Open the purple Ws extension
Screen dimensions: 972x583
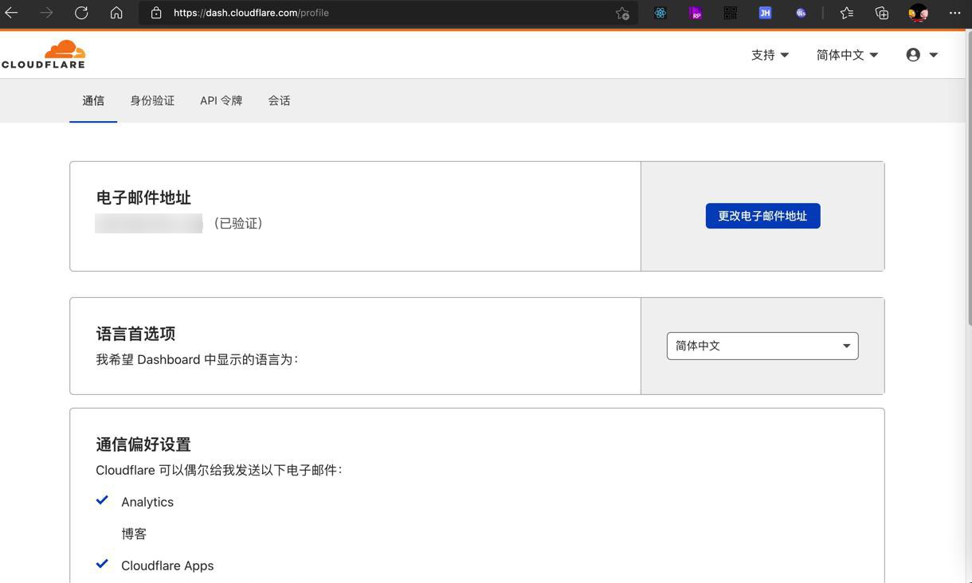point(801,13)
